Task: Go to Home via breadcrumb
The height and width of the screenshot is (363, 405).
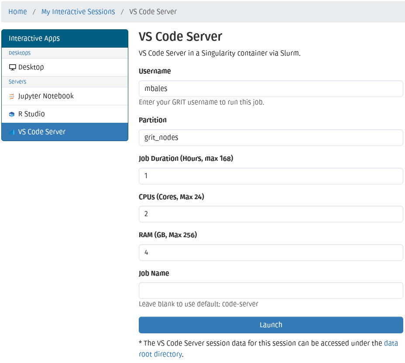Action: [17, 12]
